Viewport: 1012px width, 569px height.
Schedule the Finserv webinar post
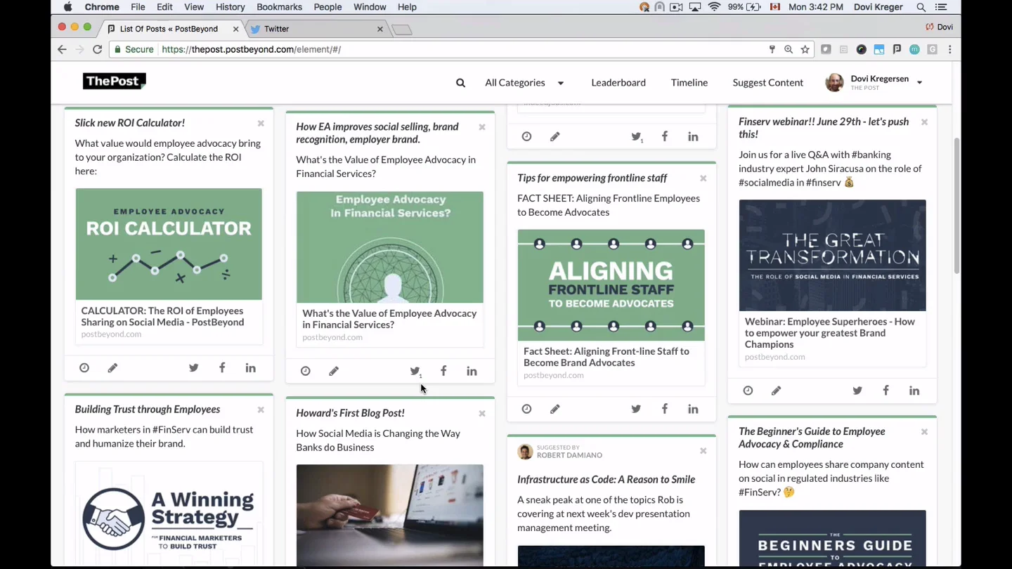(748, 391)
